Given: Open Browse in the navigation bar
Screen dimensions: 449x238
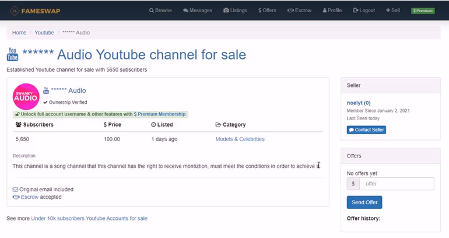Looking at the screenshot, I should tap(160, 10).
